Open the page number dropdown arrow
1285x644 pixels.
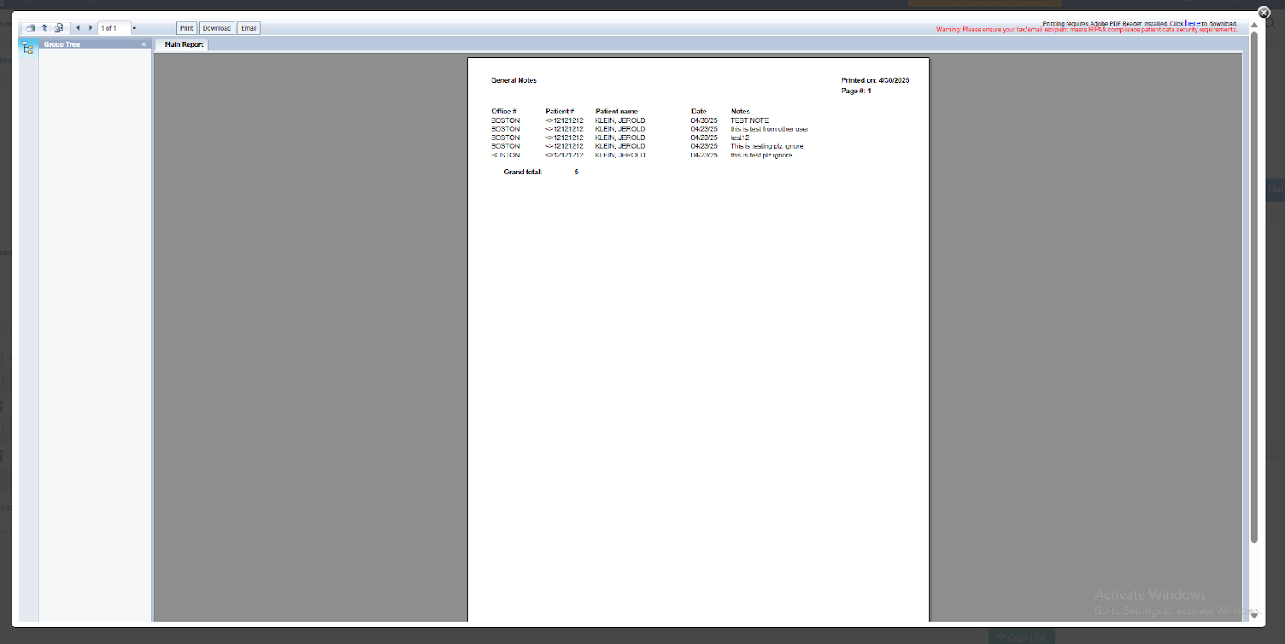coord(134,28)
